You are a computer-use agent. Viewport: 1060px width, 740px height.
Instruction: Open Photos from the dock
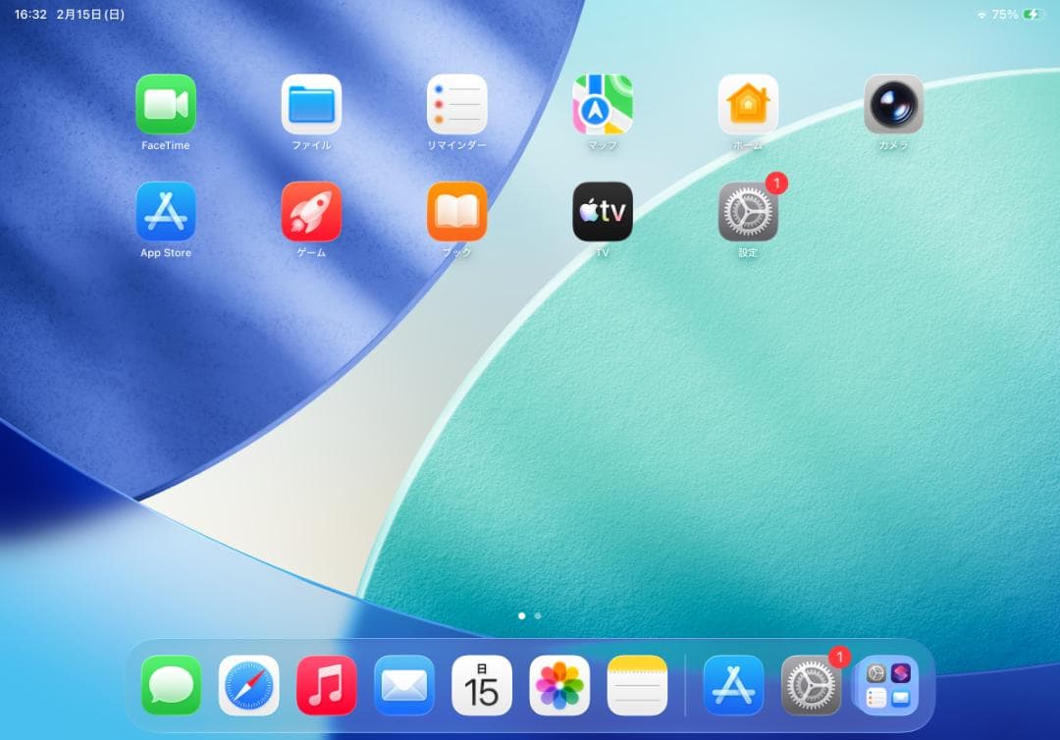(x=559, y=685)
